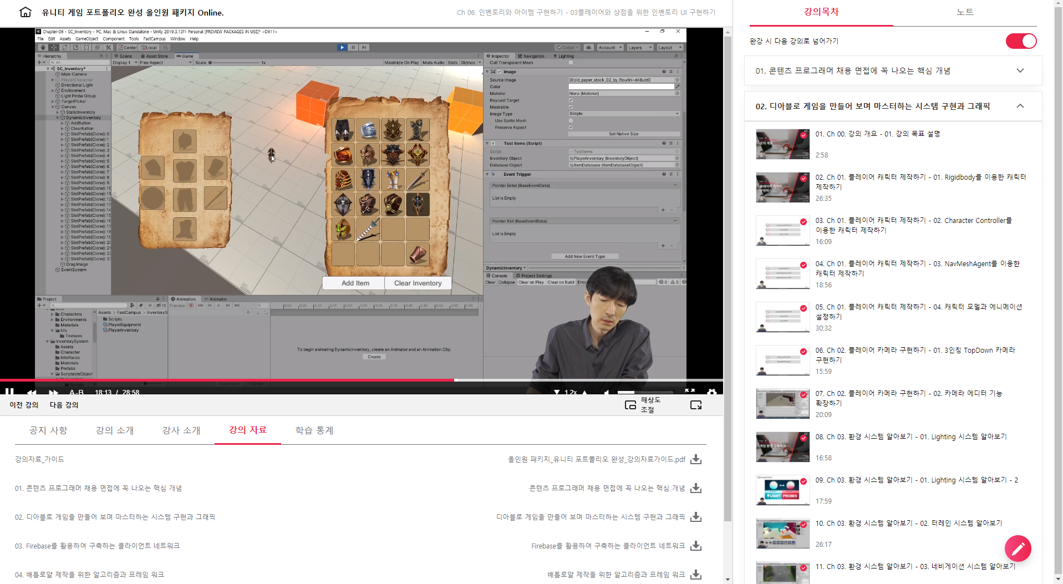This screenshot has width=1063, height=584.
Task: Go to 다음 강의 (next lecture)
Action: [x=64, y=405]
